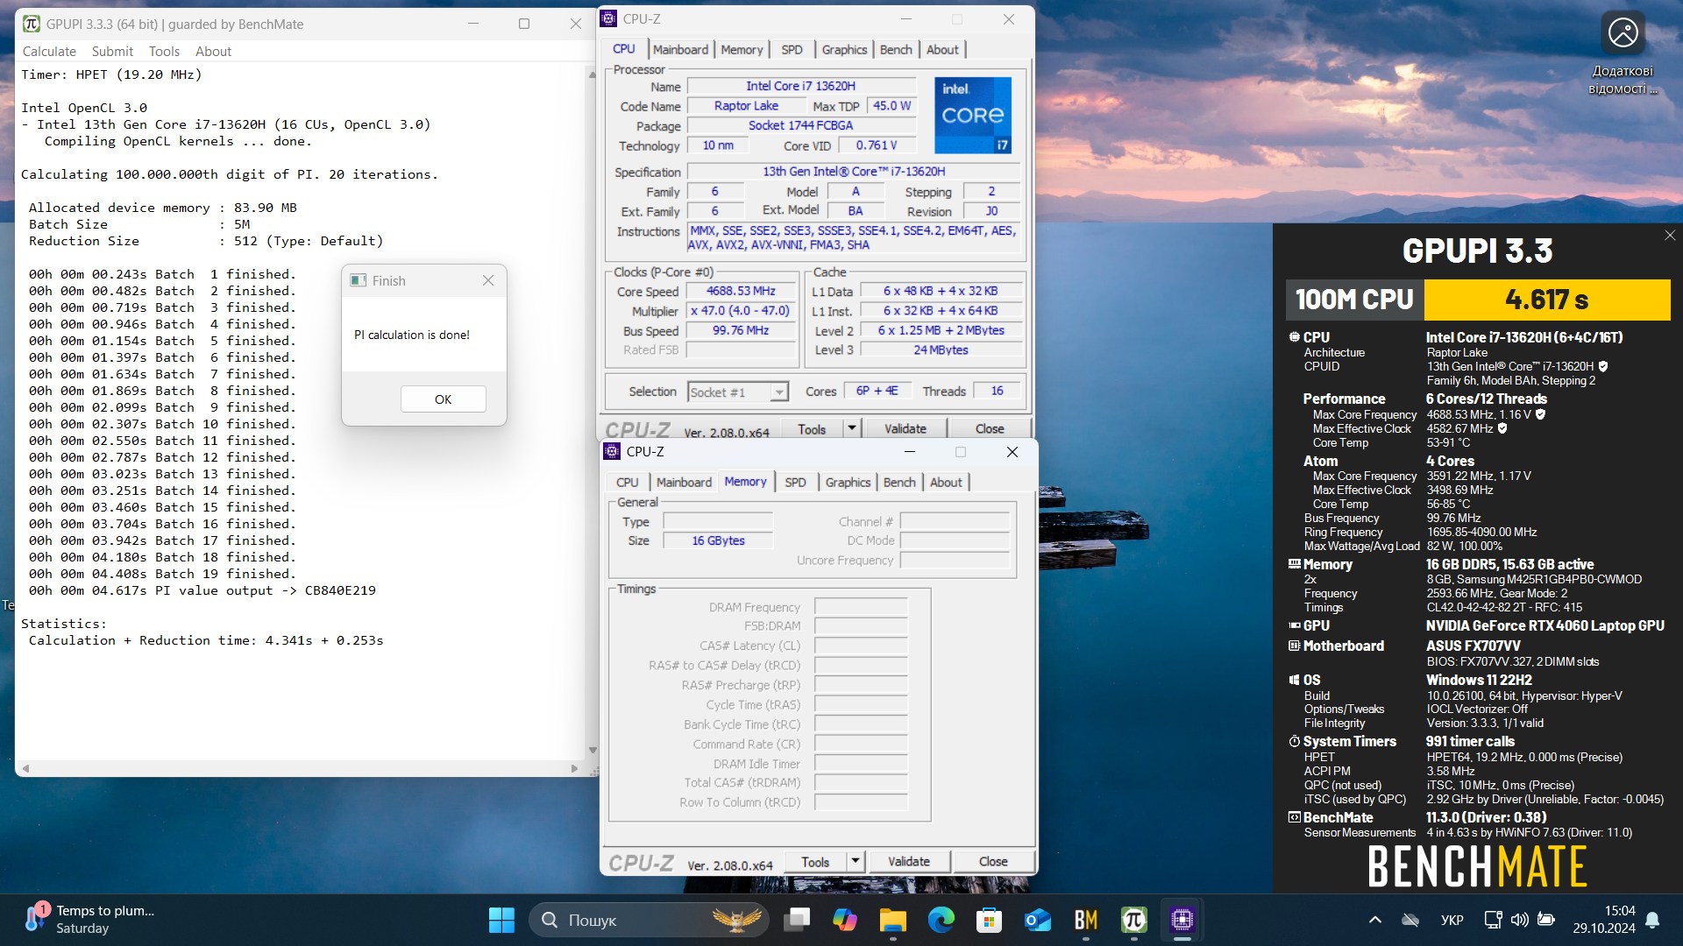The height and width of the screenshot is (946, 1683).
Task: Switch to CPU tab in lower CPU-Z
Action: click(627, 483)
